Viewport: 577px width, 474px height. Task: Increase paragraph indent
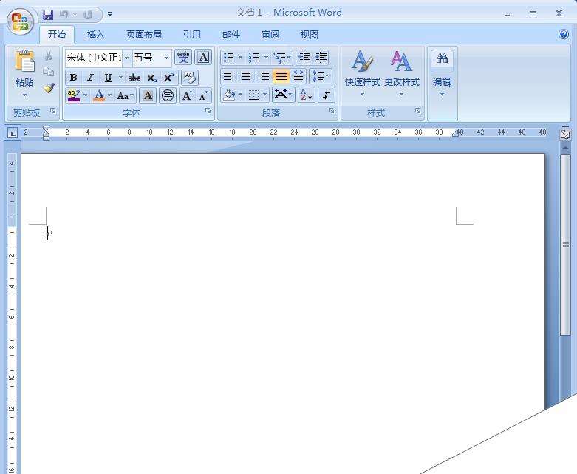point(321,58)
